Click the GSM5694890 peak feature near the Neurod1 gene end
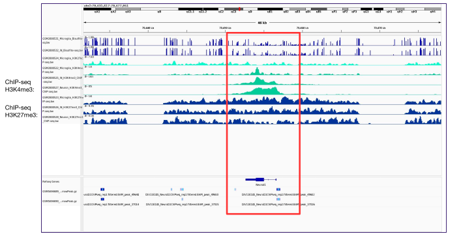 (x=278, y=199)
